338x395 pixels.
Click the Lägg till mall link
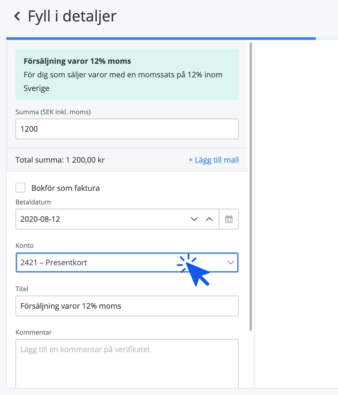pyautogui.click(x=213, y=160)
